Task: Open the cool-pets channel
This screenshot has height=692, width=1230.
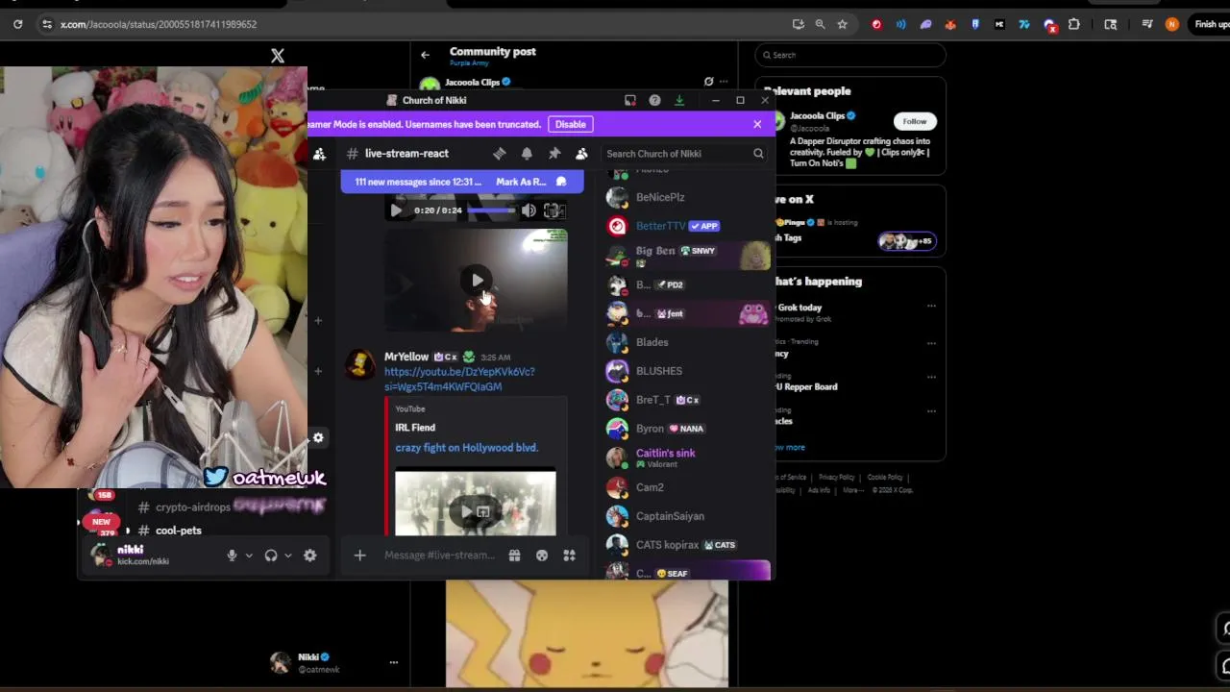Action: [x=179, y=531]
